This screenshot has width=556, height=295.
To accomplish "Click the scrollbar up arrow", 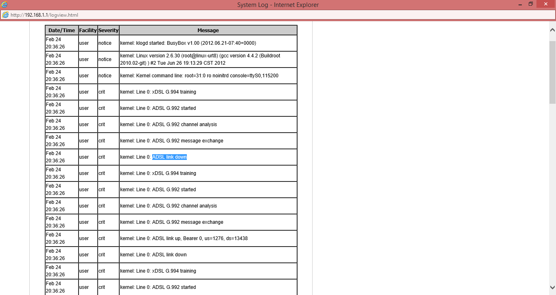I will click(552, 30).
